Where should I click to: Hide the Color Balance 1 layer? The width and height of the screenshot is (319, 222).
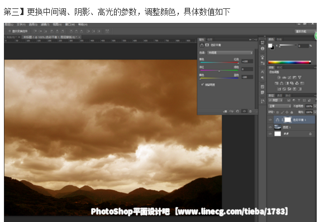point(270,120)
